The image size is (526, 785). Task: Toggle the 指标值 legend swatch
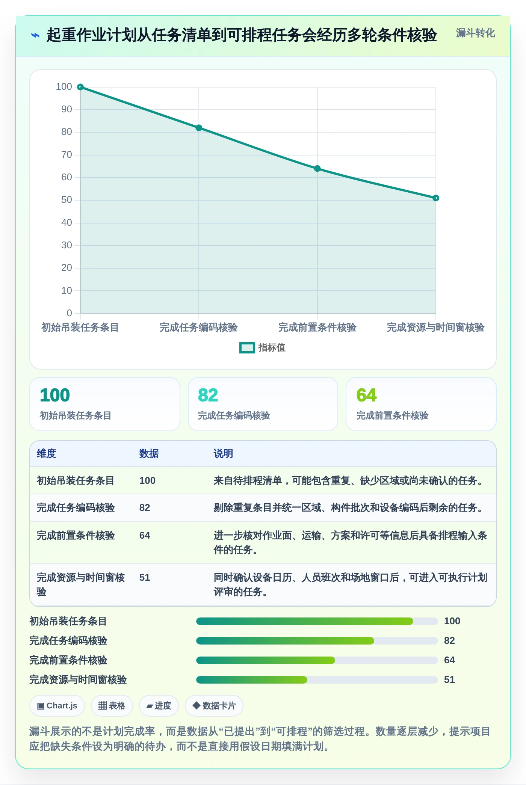click(x=247, y=348)
